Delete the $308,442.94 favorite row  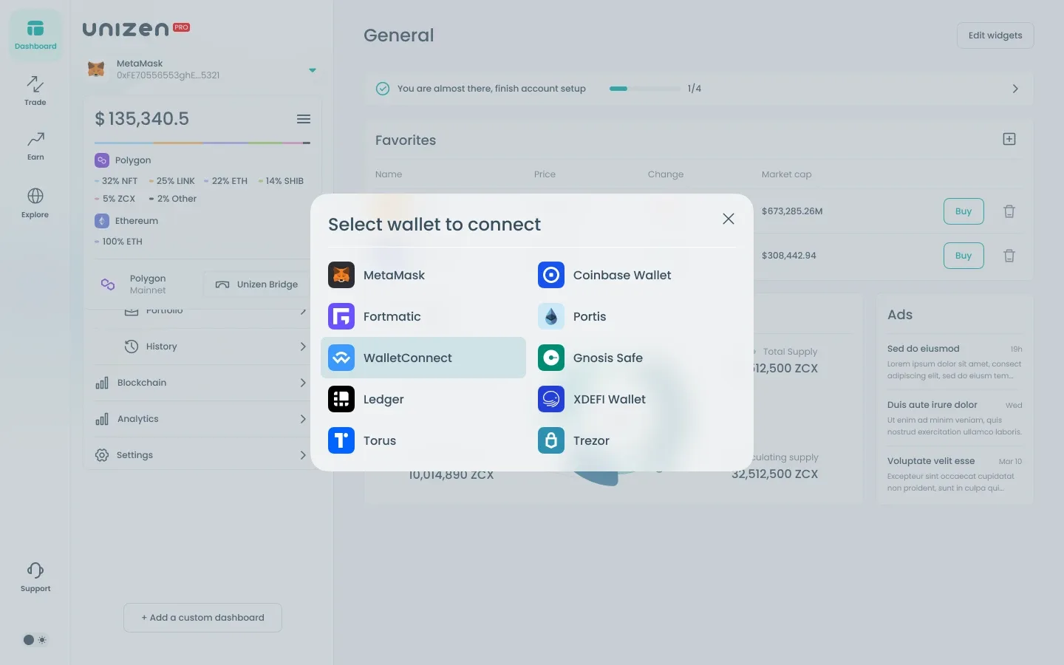coord(1009,256)
